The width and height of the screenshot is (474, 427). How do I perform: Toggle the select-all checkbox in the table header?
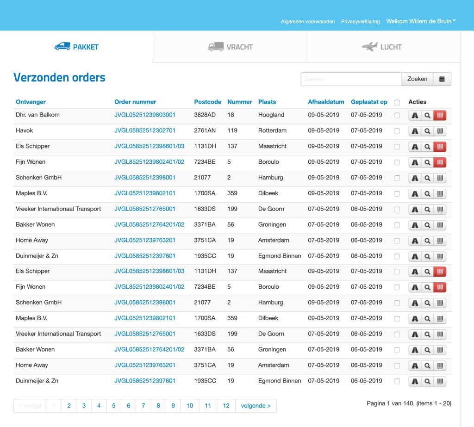tap(397, 102)
